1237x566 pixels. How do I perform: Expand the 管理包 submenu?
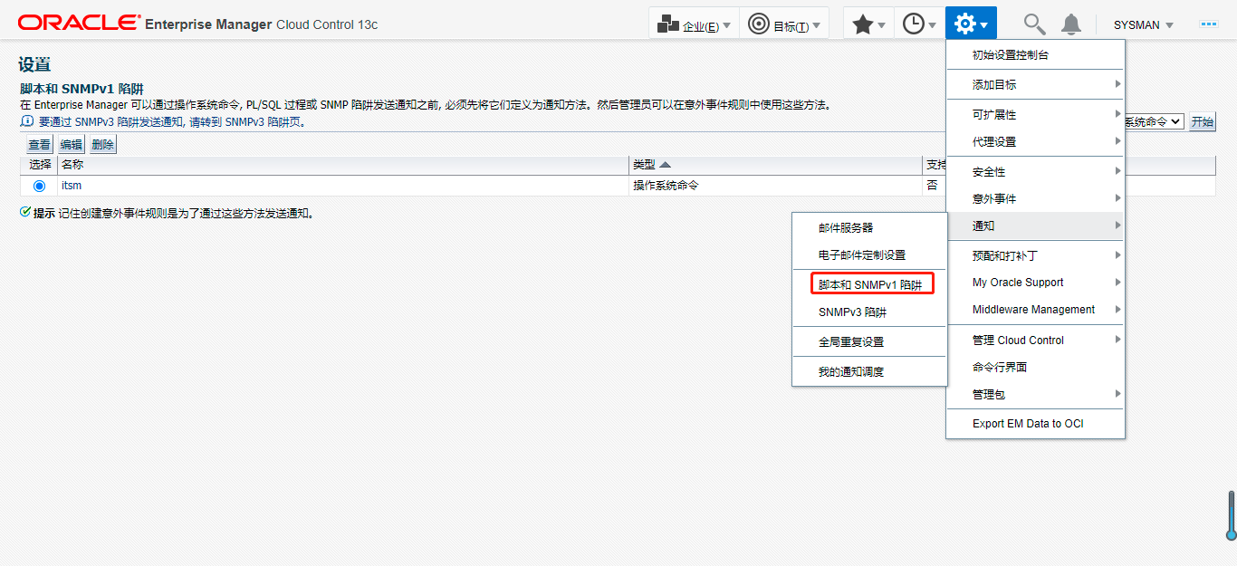(x=1035, y=395)
